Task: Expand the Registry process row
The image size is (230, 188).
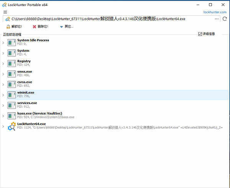Action: point(3,64)
